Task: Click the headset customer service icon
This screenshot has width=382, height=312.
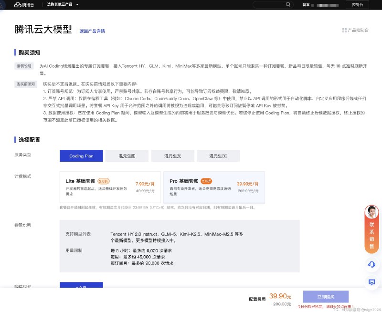Action: click(371, 265)
